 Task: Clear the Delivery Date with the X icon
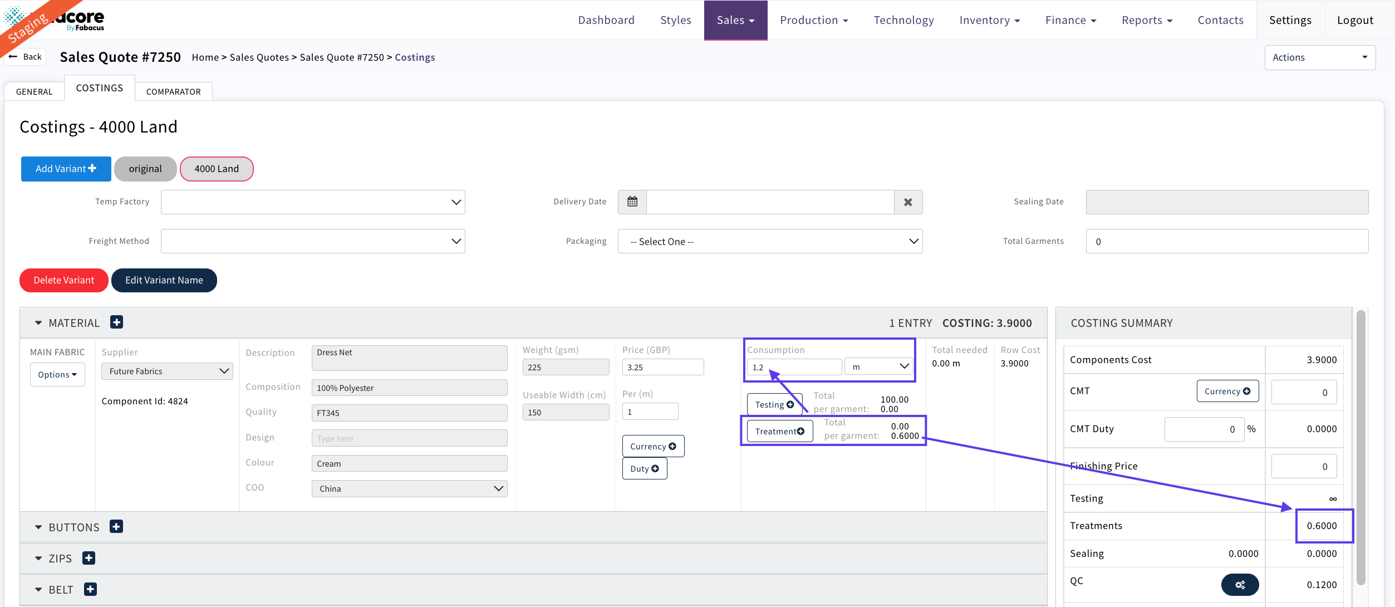pyautogui.click(x=908, y=202)
